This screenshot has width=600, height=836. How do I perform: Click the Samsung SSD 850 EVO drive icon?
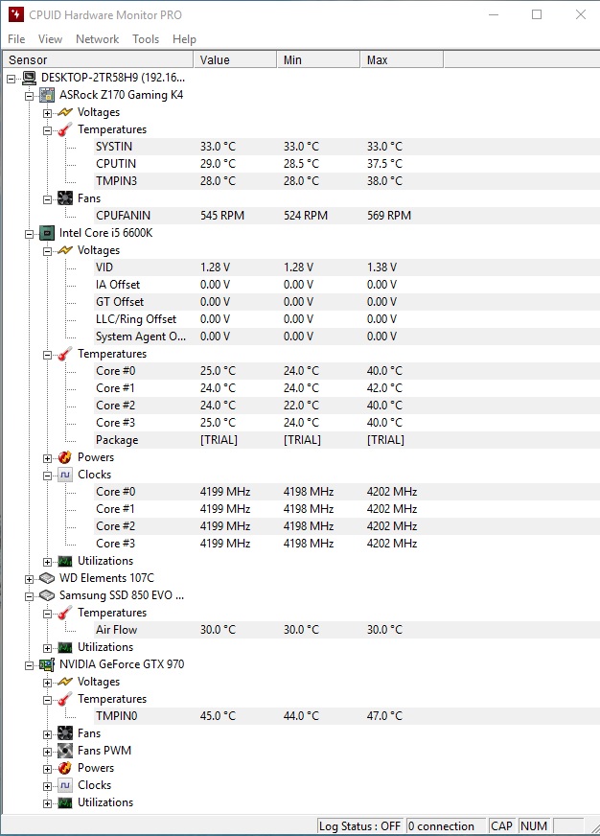pos(47,595)
